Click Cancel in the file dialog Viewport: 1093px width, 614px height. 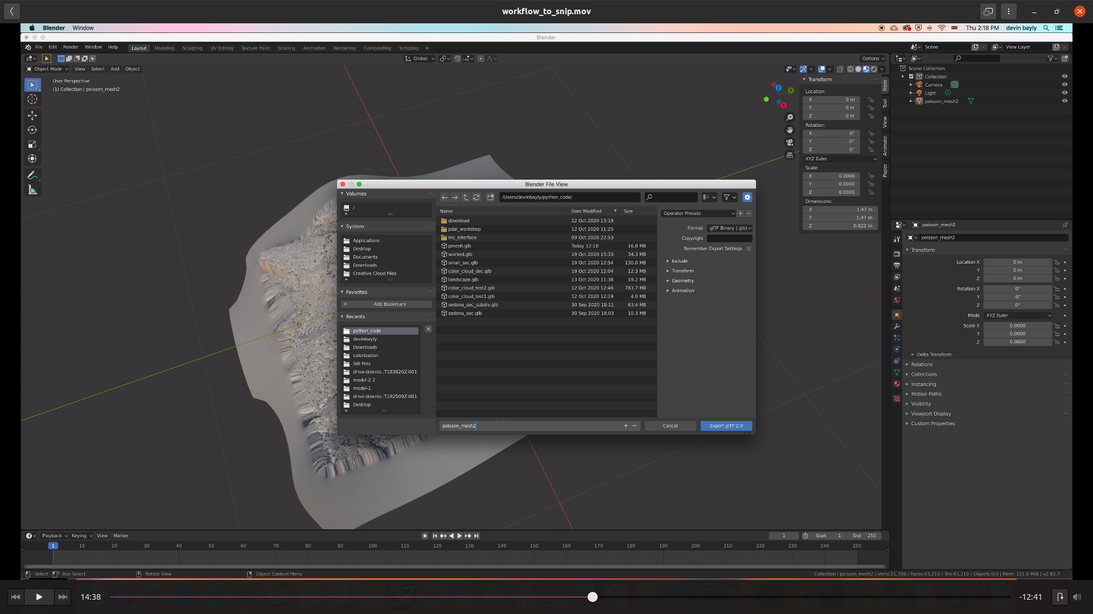coord(670,426)
